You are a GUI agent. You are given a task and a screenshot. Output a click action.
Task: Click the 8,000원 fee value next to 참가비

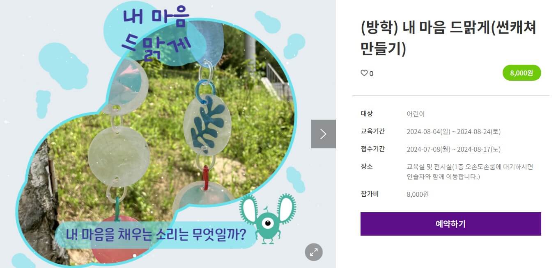click(418, 194)
